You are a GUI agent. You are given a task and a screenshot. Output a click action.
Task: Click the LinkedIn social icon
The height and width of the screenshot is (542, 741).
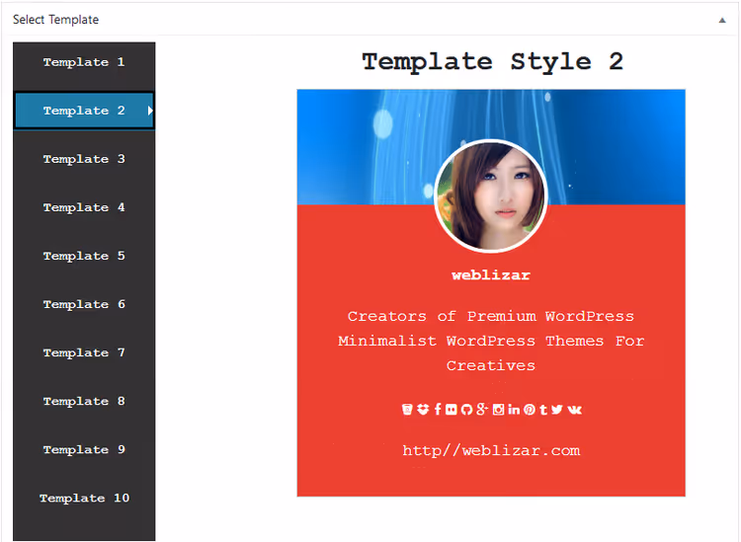(514, 410)
